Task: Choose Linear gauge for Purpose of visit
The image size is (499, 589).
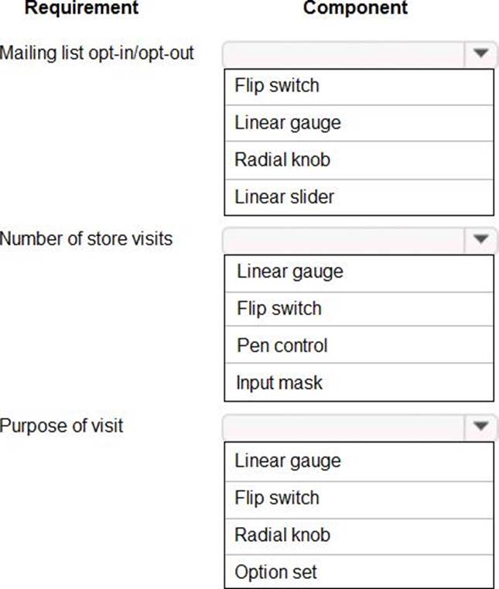Action: point(358,461)
